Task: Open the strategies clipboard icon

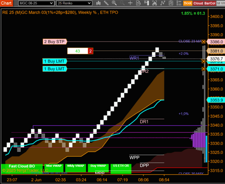Action: click(x=171, y=3)
